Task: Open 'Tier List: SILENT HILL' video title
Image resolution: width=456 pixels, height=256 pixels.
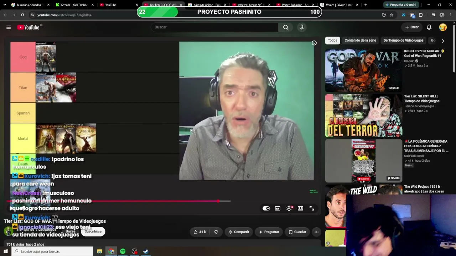Action: tap(422, 98)
